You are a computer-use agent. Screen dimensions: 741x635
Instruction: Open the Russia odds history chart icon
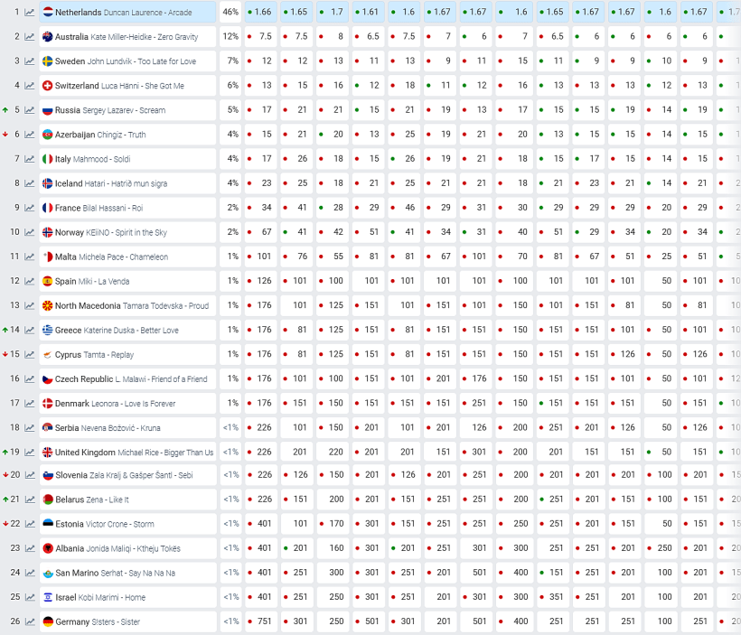click(29, 110)
